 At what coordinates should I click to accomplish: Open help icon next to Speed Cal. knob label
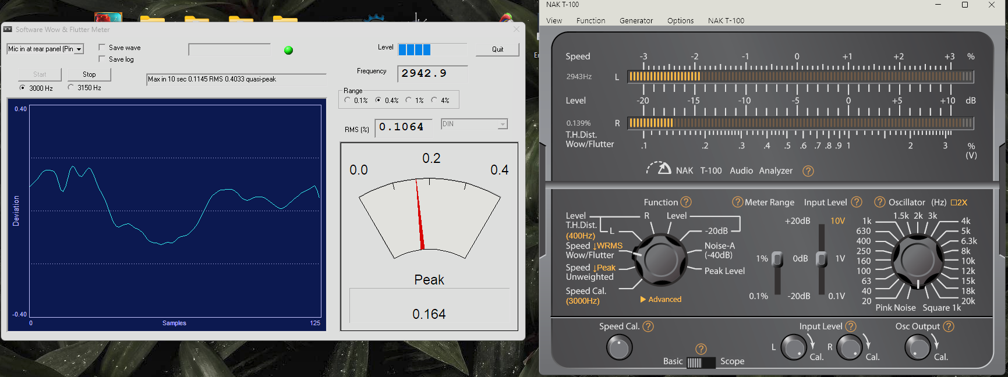(x=648, y=326)
